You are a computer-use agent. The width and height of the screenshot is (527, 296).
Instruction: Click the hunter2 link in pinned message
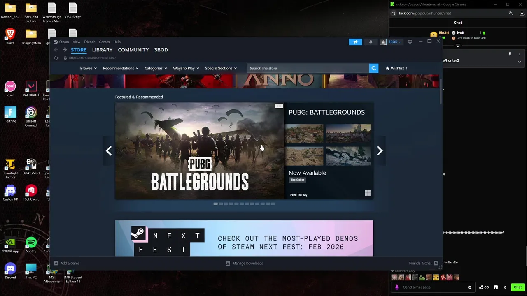(451, 60)
